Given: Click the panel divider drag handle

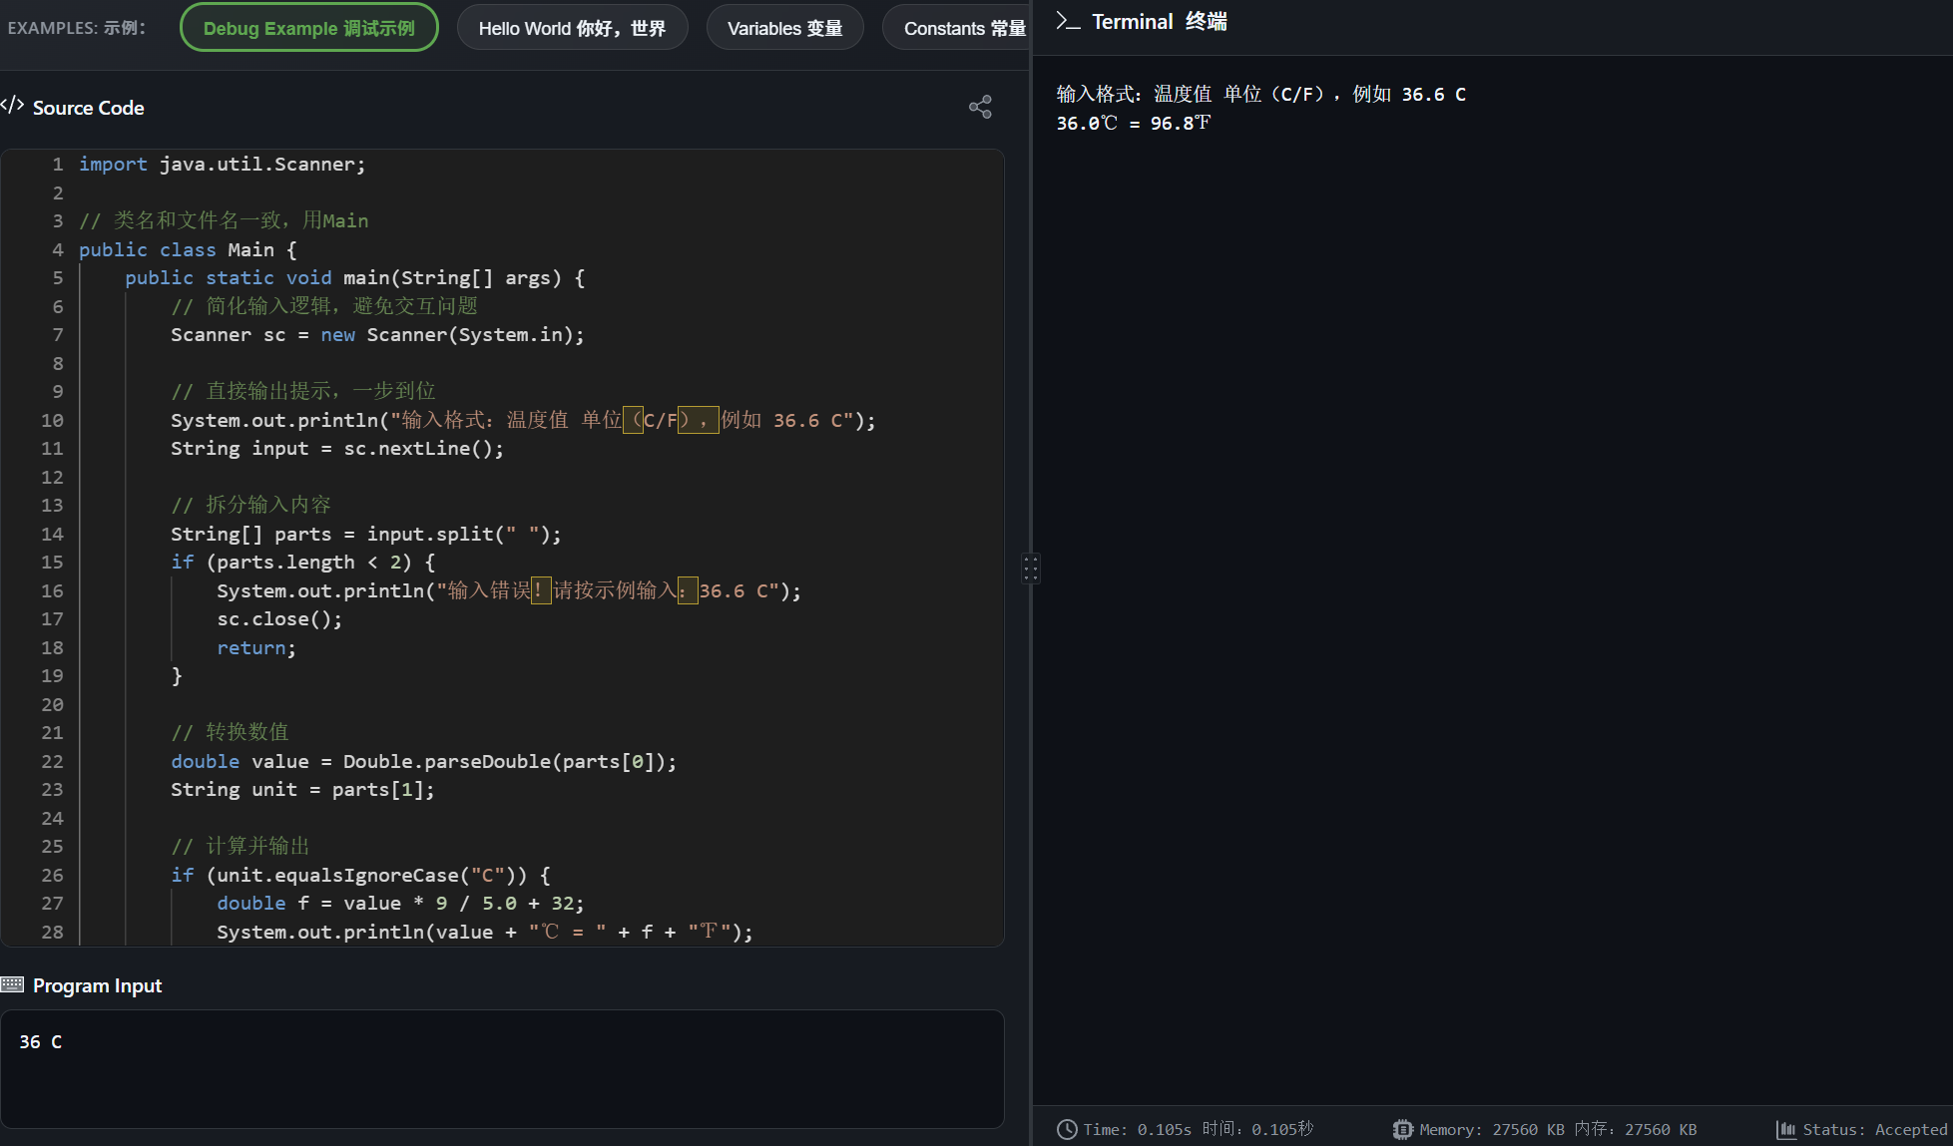Looking at the screenshot, I should click(1031, 569).
